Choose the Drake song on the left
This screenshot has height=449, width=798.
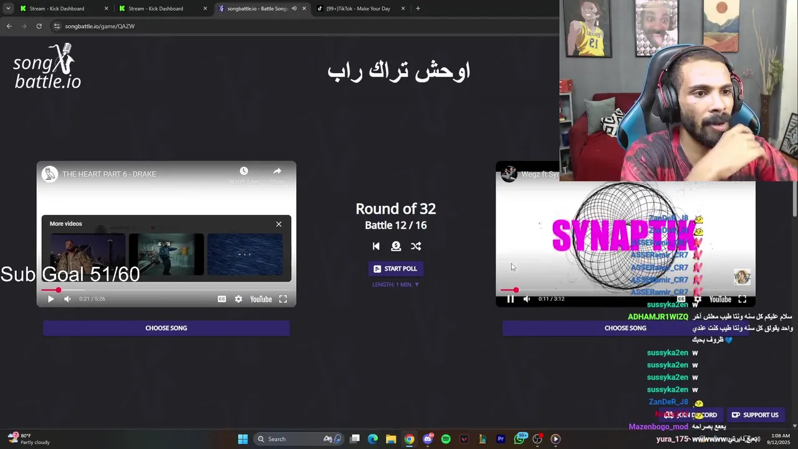[166, 328]
